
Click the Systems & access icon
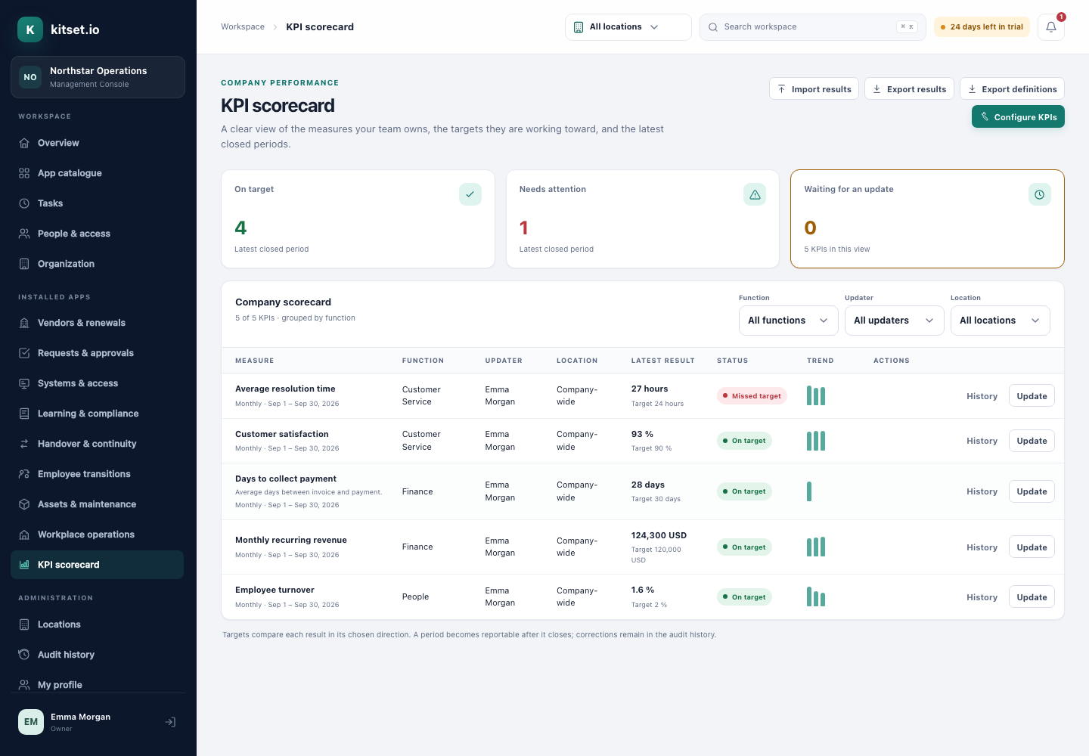[x=24, y=383]
